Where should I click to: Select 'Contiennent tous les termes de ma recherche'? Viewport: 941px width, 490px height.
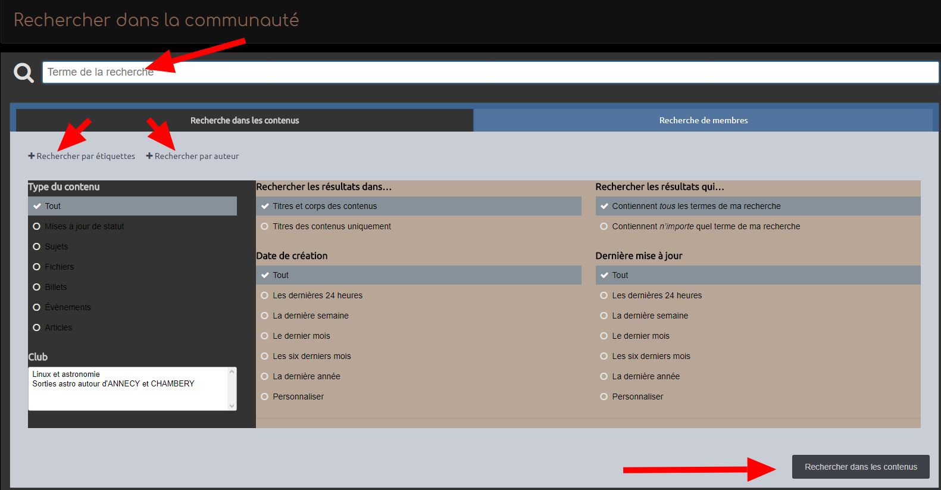[758, 206]
